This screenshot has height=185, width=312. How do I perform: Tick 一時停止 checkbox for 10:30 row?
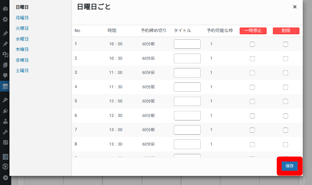tap(252, 59)
